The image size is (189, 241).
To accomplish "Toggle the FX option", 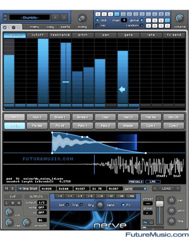I will tap(123, 205).
